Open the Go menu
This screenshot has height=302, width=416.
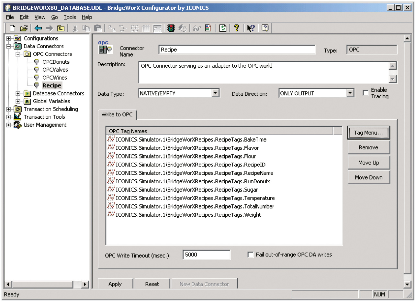point(54,17)
